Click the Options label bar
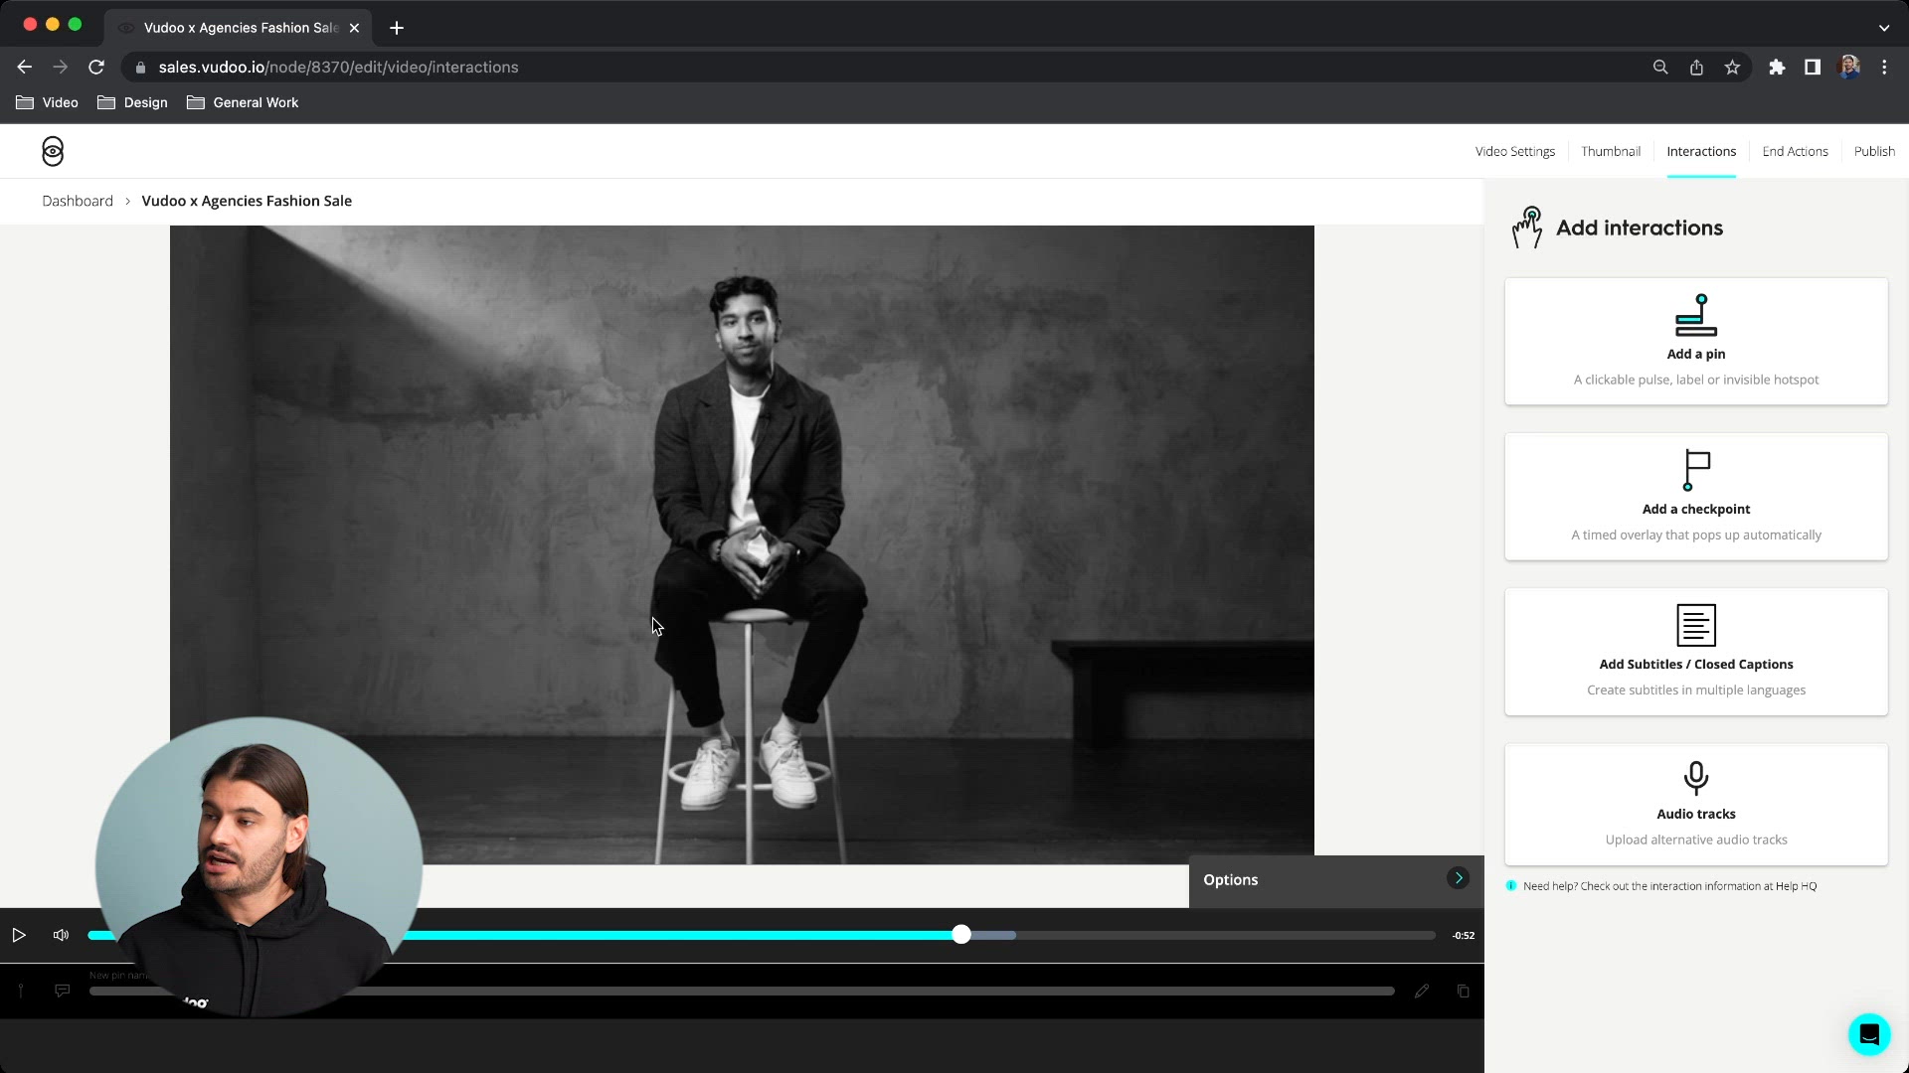This screenshot has width=1909, height=1073. (x=1336, y=880)
